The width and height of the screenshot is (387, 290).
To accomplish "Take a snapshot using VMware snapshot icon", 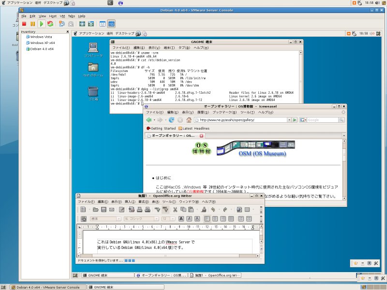I will 62,24.
